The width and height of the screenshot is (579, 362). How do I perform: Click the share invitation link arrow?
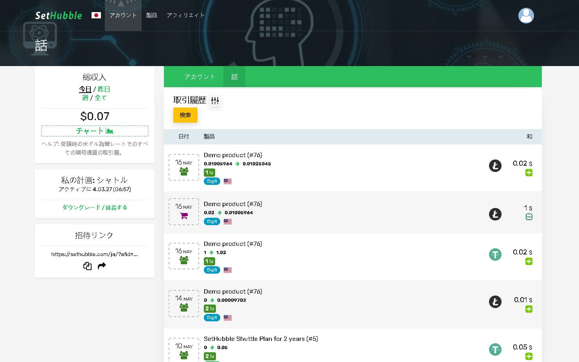point(102,266)
